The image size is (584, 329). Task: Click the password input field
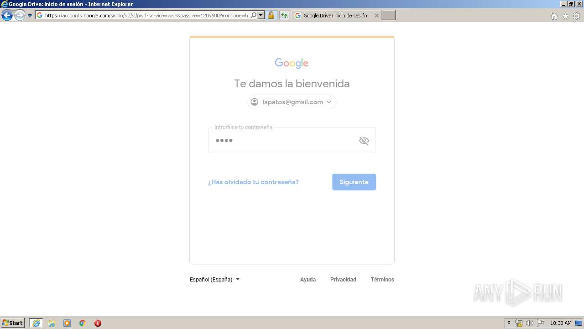click(x=292, y=140)
